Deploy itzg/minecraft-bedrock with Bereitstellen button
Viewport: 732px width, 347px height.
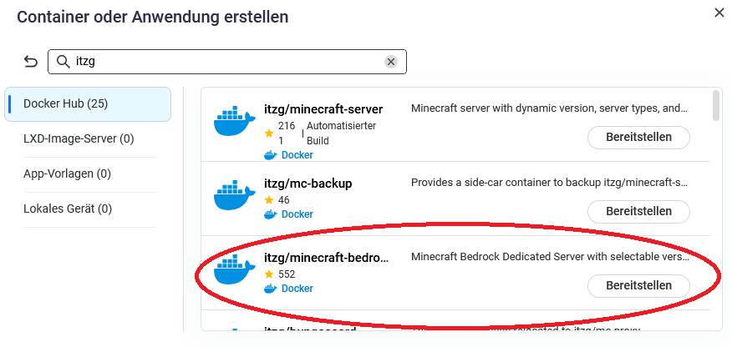(638, 285)
